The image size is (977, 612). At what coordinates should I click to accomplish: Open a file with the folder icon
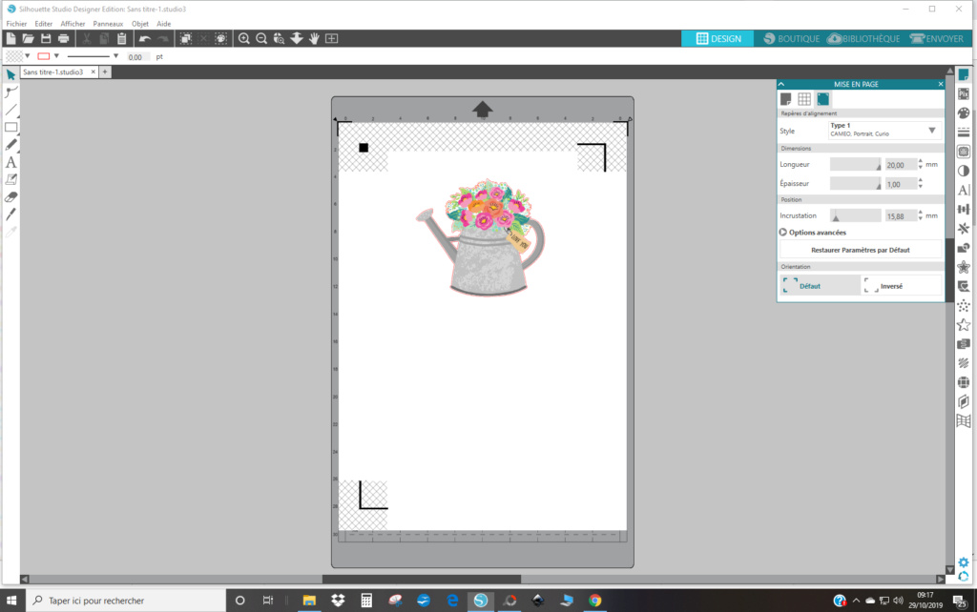tap(28, 38)
